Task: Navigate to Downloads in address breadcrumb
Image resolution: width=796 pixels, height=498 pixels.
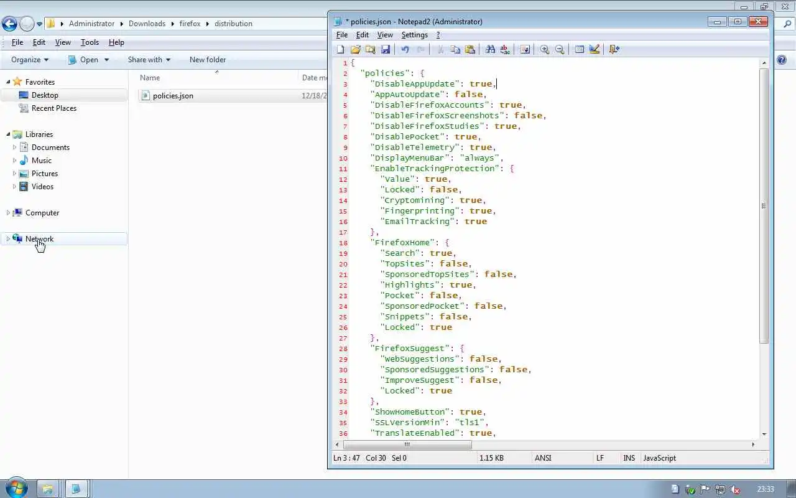Action: pos(147,24)
